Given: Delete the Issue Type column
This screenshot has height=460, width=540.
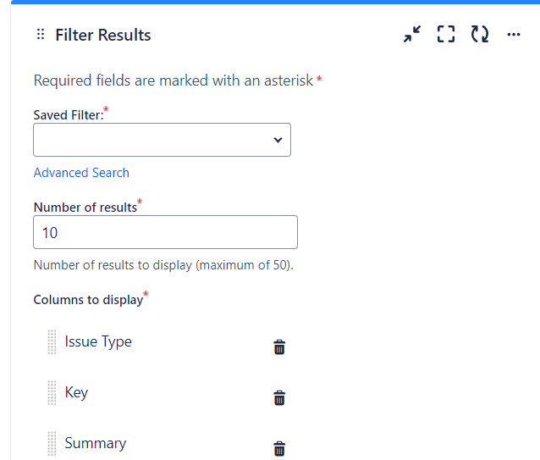Looking at the screenshot, I should point(279,346).
